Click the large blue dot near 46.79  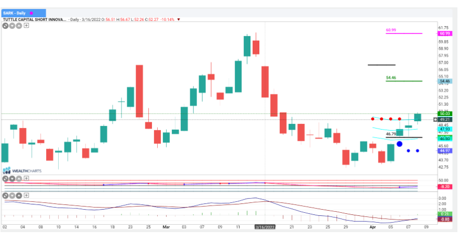point(399,144)
